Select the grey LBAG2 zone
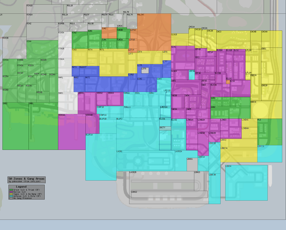 point(169,194)
